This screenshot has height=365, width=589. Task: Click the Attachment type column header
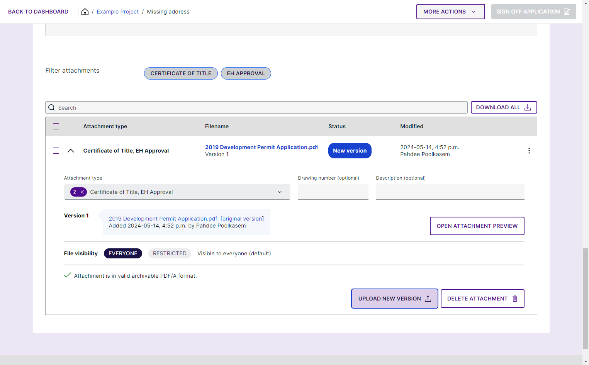[105, 126]
